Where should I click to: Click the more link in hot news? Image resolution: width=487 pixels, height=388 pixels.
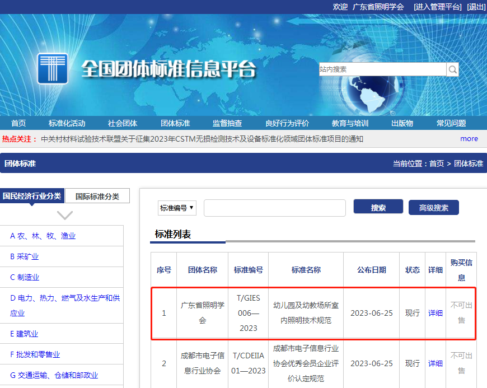click(469, 138)
